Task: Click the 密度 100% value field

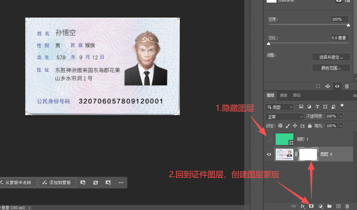Action: [x=340, y=19]
